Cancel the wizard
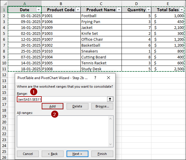The image size is (186, 160). pyautogui.click(x=28, y=154)
